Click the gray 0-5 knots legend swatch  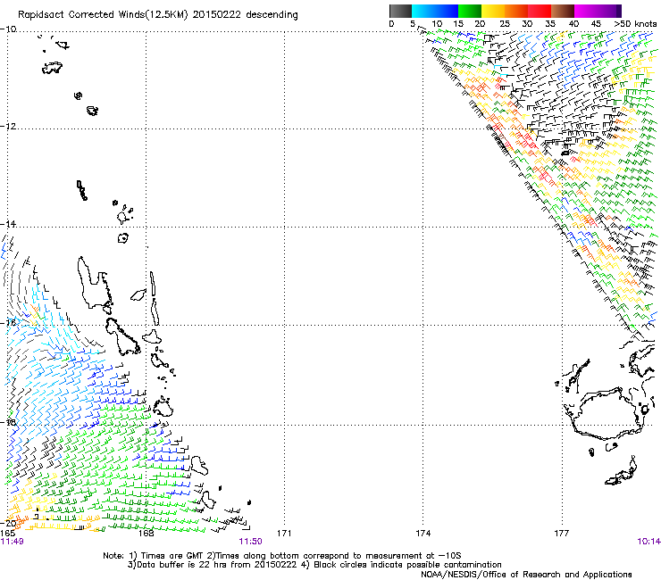400,11
